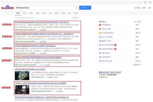
Task: Click the red tag icon on sixth hot search
Action: click(115, 45)
